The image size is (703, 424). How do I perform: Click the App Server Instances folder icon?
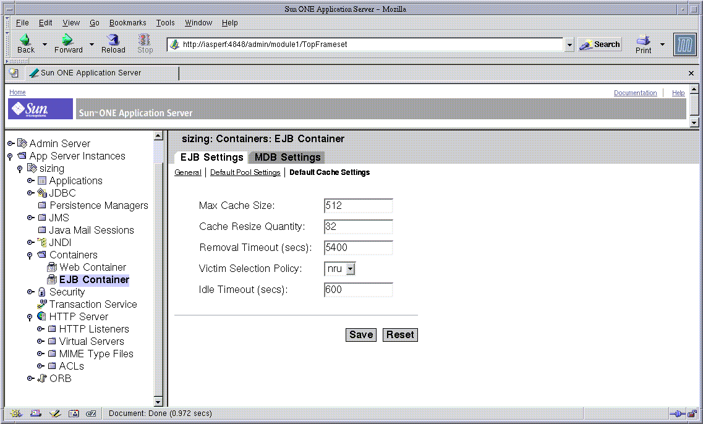click(x=22, y=156)
